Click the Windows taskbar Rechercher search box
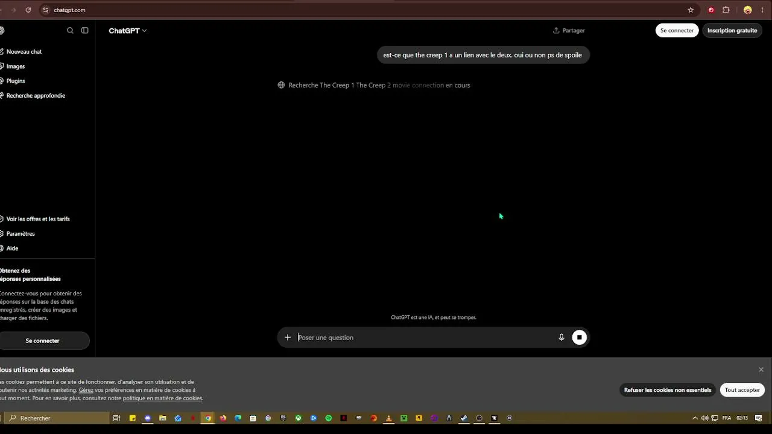772x434 pixels. click(58, 418)
